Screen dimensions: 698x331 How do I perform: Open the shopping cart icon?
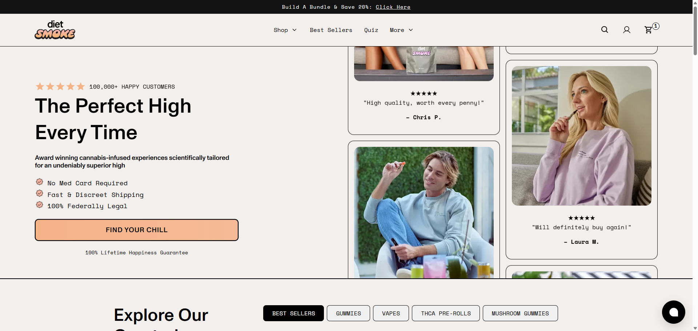(x=648, y=30)
